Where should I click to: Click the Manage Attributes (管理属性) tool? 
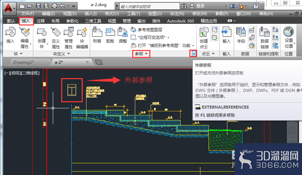click(x=69, y=38)
